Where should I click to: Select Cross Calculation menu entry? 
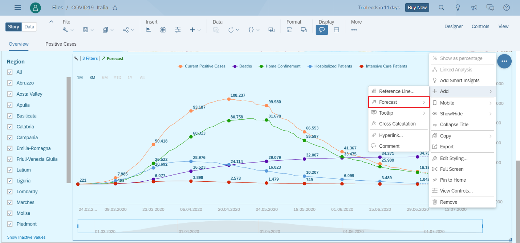tap(399, 124)
